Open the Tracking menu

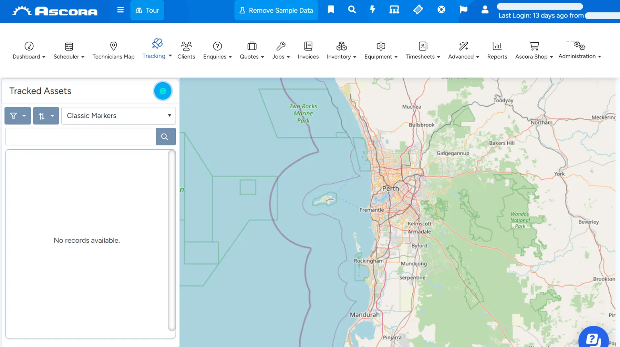(x=157, y=49)
